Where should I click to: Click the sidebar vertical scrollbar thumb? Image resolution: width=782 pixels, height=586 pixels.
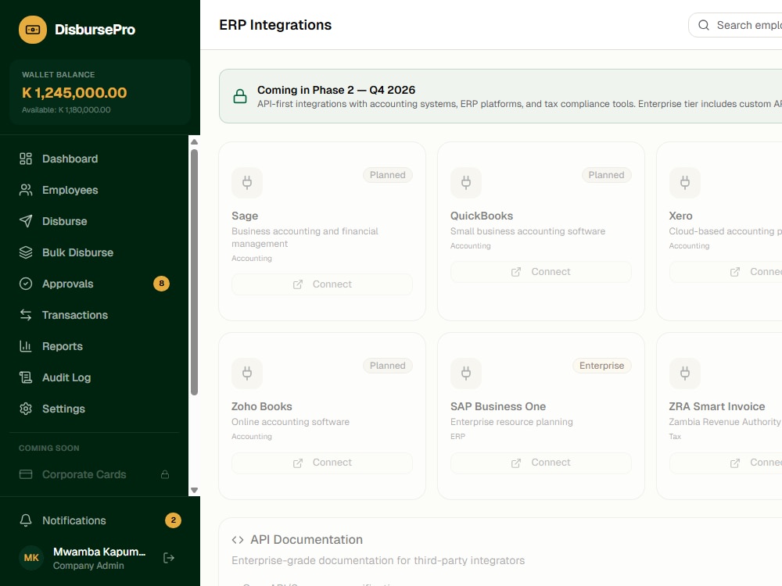(x=195, y=272)
